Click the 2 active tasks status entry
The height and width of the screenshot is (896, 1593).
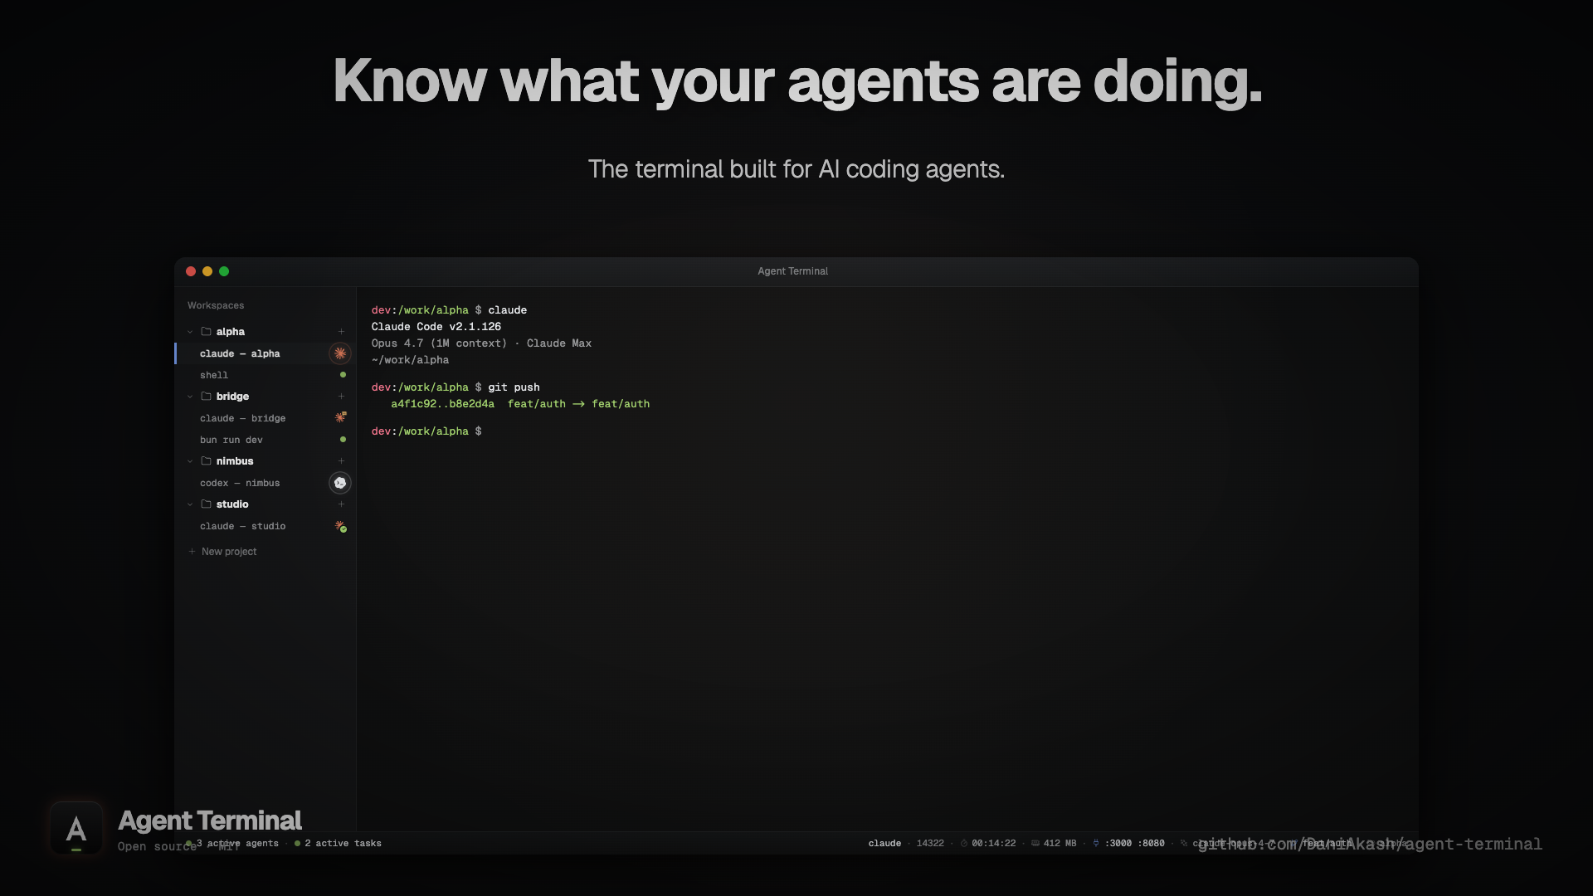[x=339, y=843]
